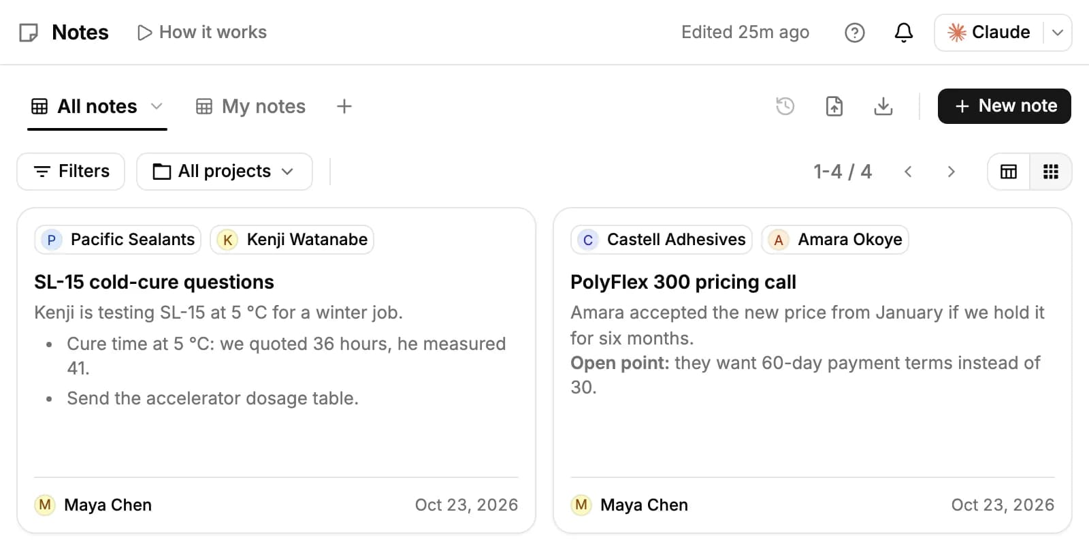Add a new view with plus icon

coord(344,106)
